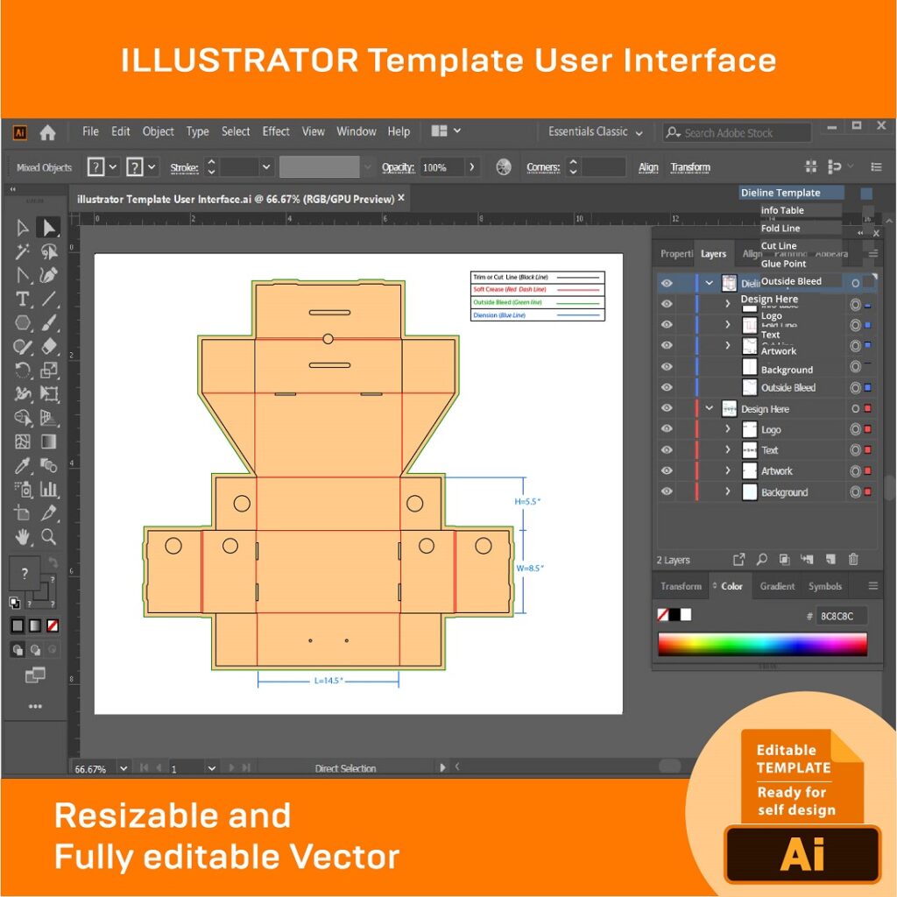Expand the red Artwork sublayer
The width and height of the screenshot is (897, 897).
coord(727,471)
